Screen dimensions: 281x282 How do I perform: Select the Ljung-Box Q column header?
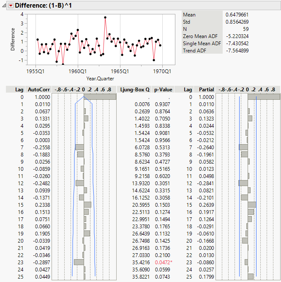(x=134, y=90)
